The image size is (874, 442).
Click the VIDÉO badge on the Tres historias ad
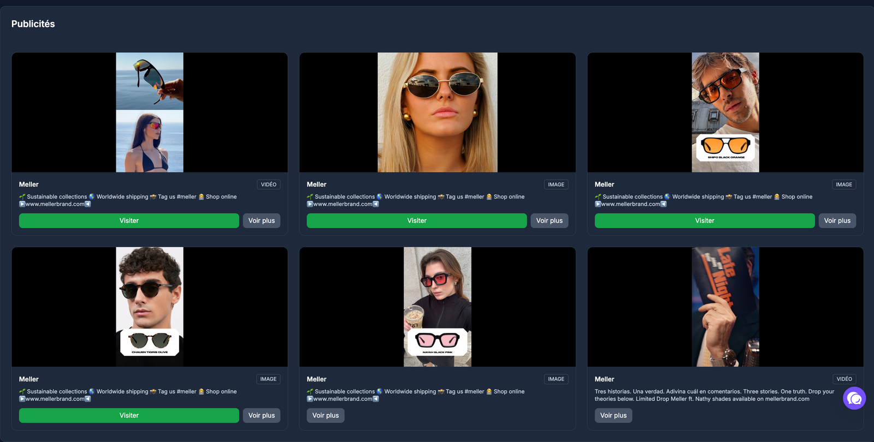pos(845,379)
